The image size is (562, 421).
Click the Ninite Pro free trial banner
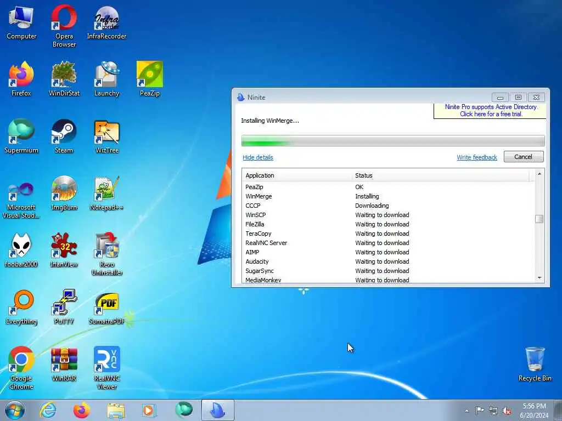[491, 110]
